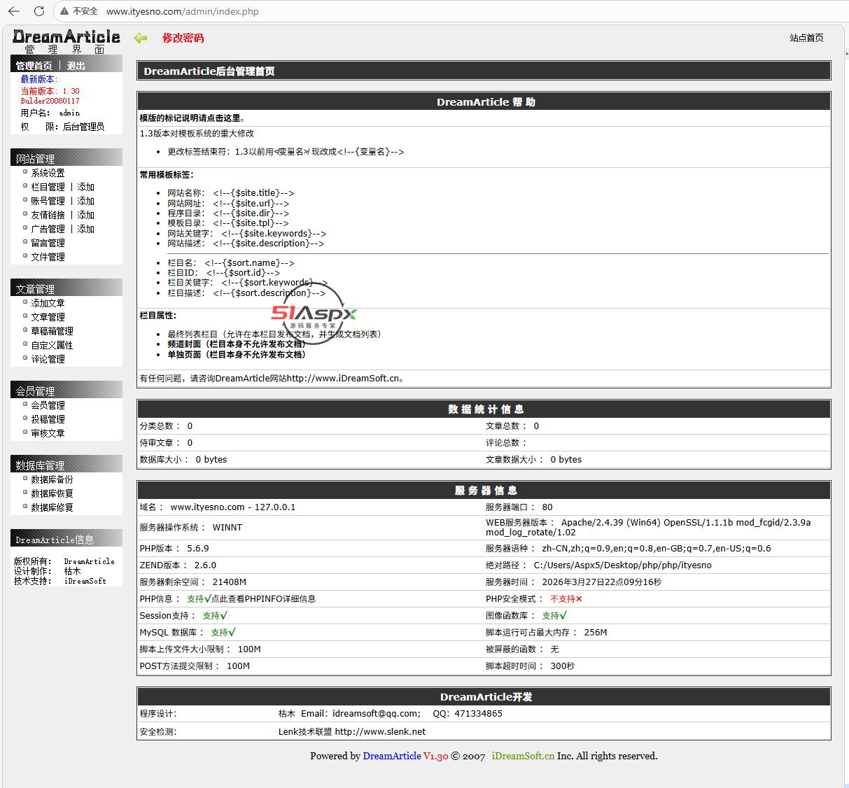Image resolution: width=849 pixels, height=788 pixels.
Task: Click the 数据统计信息 panel header
Action: (x=484, y=409)
